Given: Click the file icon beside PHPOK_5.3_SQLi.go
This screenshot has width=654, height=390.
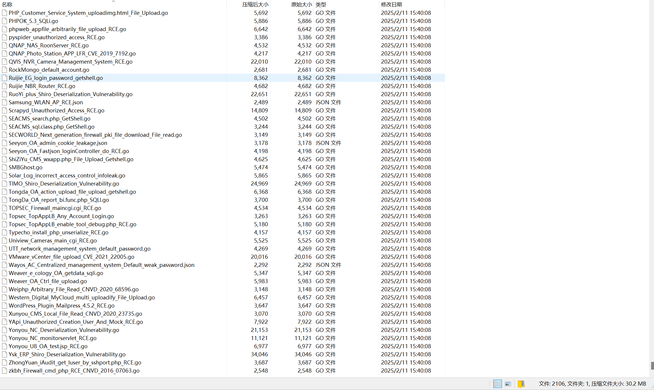Looking at the screenshot, I should point(4,21).
